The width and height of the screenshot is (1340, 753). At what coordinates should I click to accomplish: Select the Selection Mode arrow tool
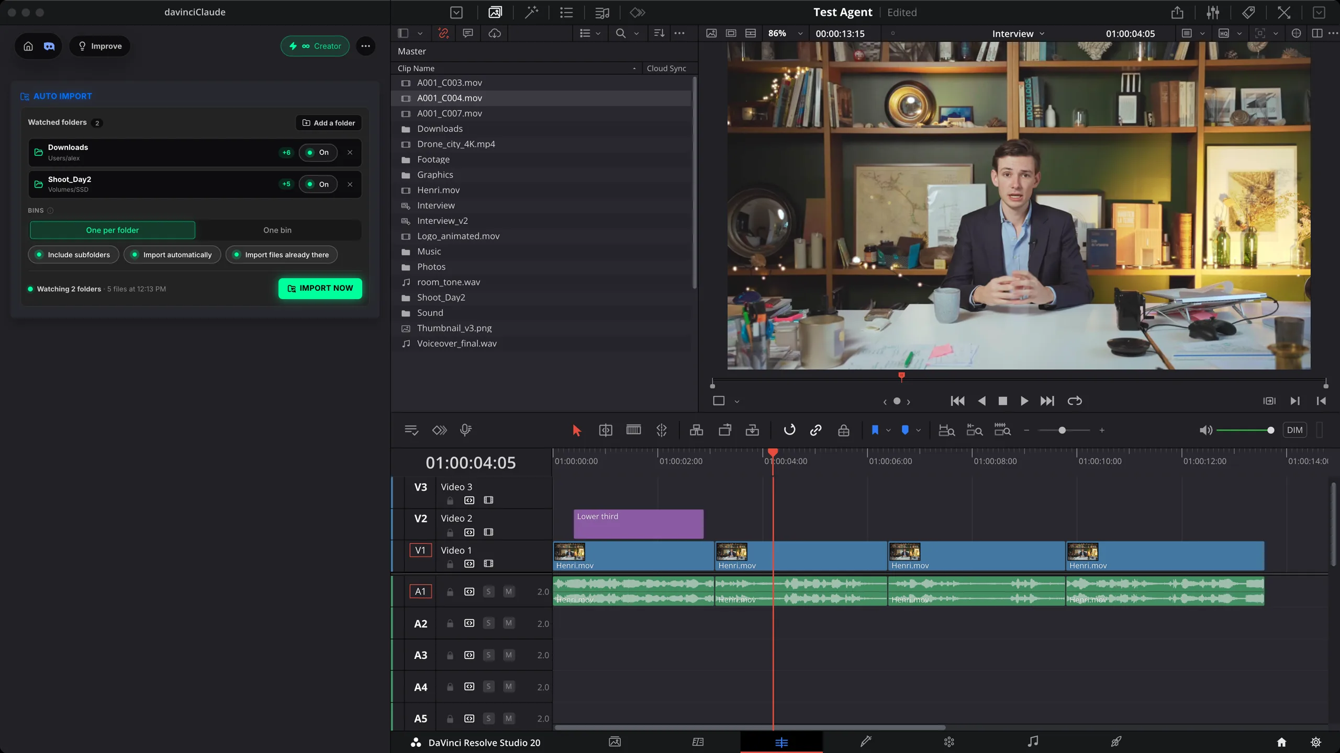point(576,430)
